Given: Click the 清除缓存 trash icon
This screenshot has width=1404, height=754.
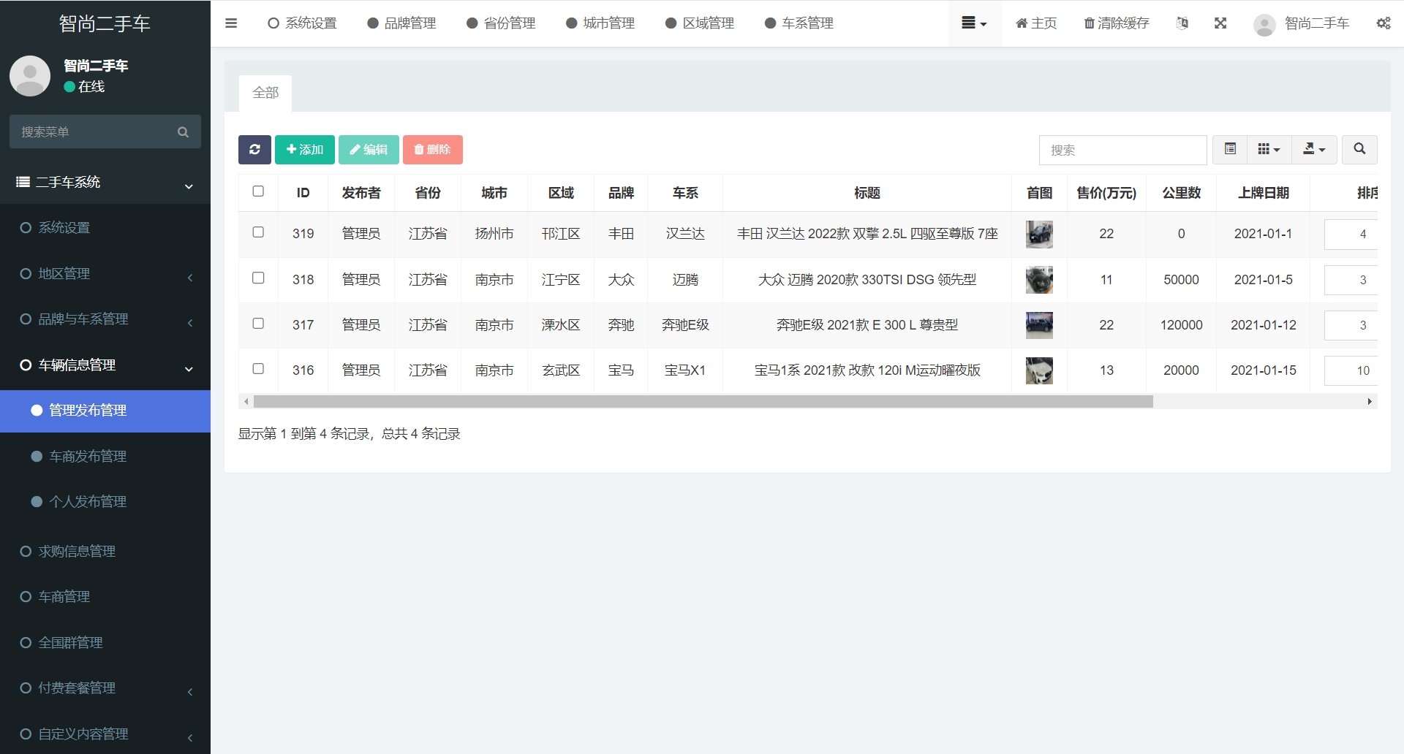Looking at the screenshot, I should (1089, 23).
